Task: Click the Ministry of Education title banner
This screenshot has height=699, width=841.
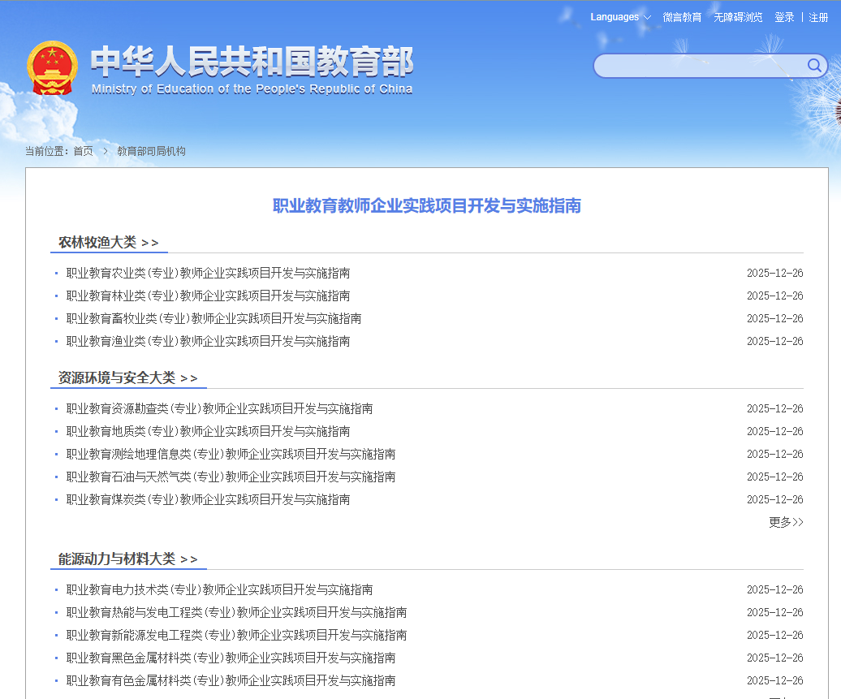Action: pyautogui.click(x=252, y=70)
